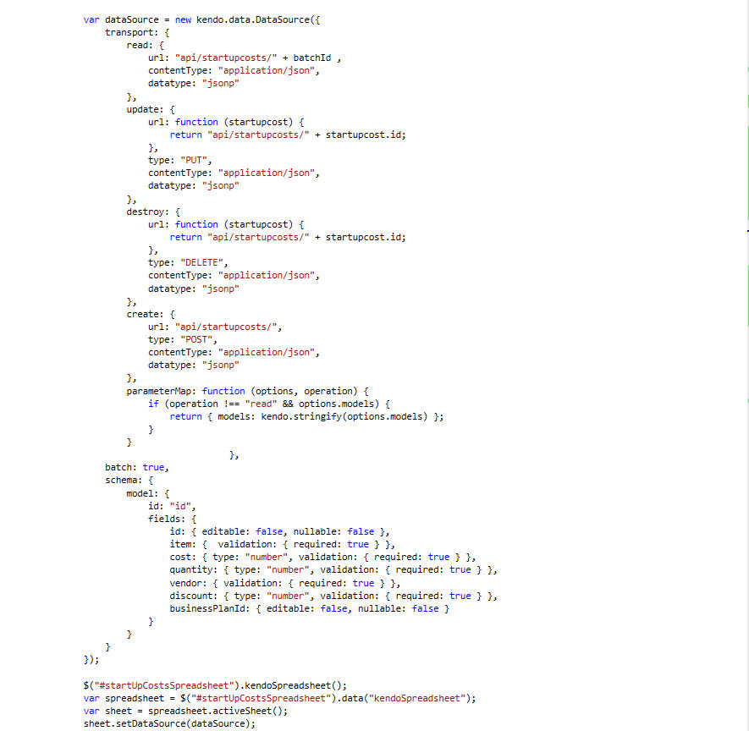Image resolution: width=749 pixels, height=731 pixels.
Task: Click the 'quantity:' field line
Action: click(x=333, y=570)
